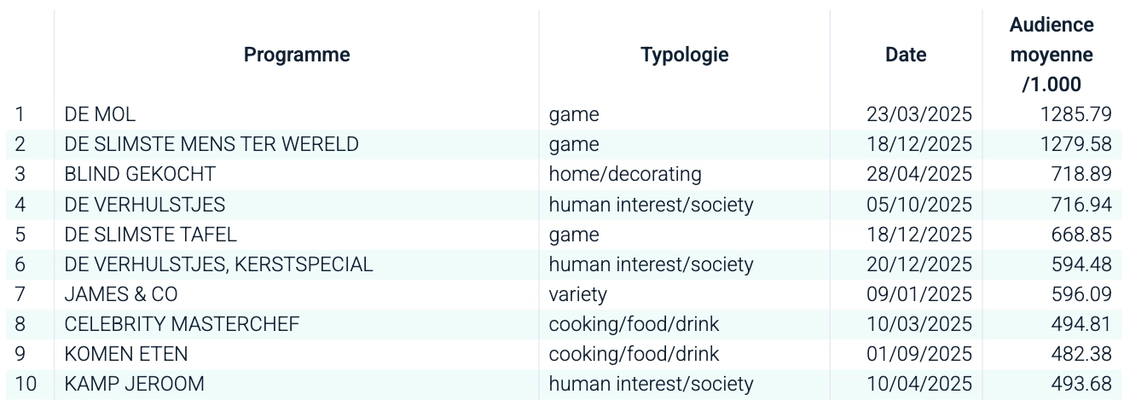The height and width of the screenshot is (406, 1124).
Task: Select the KOMEN ETEN row name
Action: (126, 354)
